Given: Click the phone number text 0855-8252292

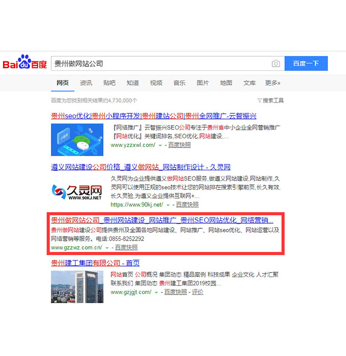Looking at the screenshot, I should pyautogui.click(x=127, y=239).
